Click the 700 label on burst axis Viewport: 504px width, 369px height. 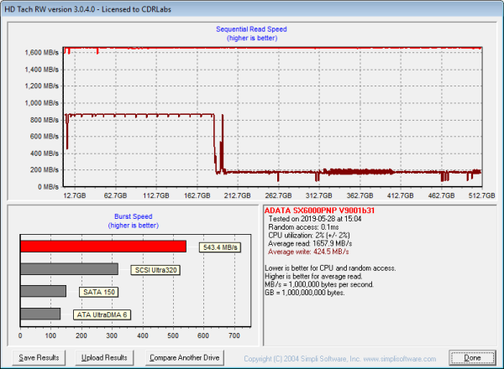coord(234,335)
